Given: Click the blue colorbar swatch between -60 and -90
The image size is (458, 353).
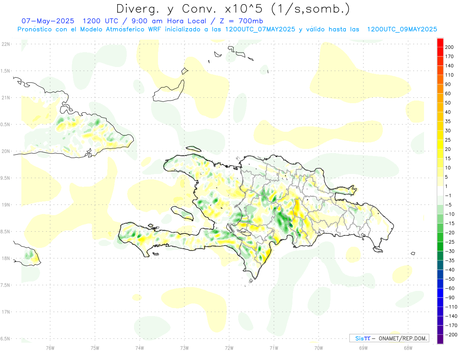Looking at the screenshot, I should point(440,293).
